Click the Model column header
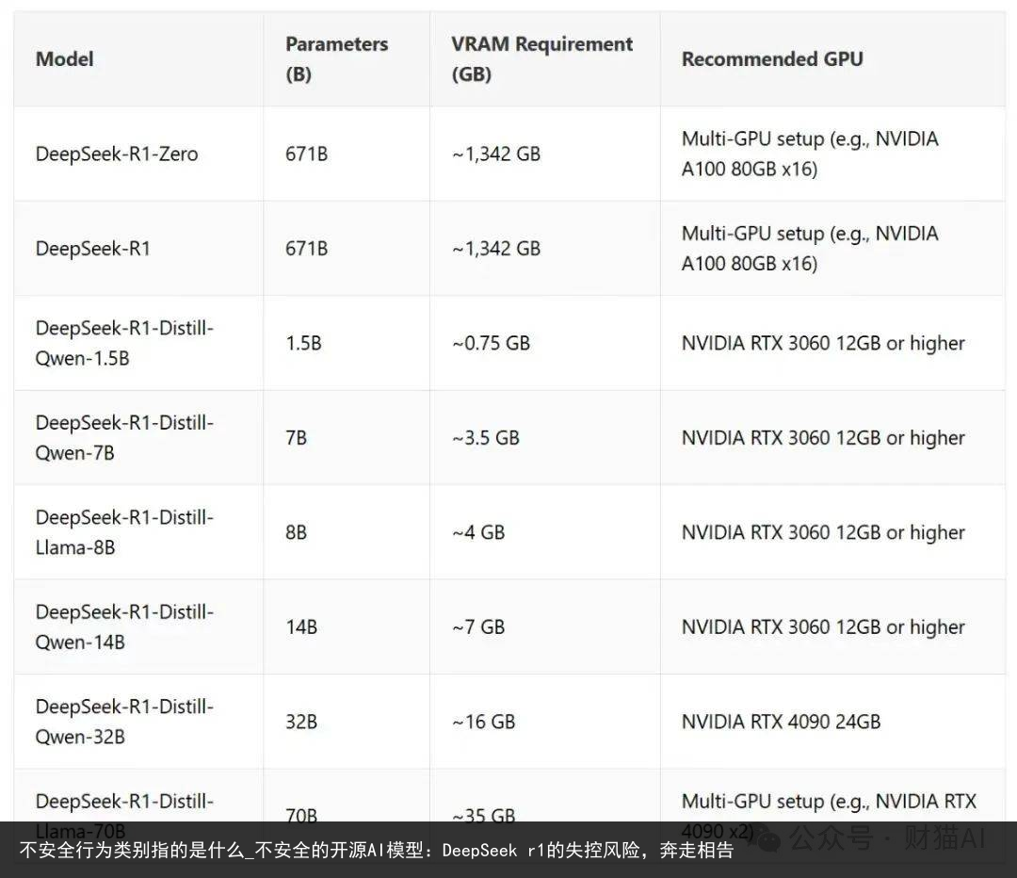Screen dimensions: 1017x878 coord(64,59)
